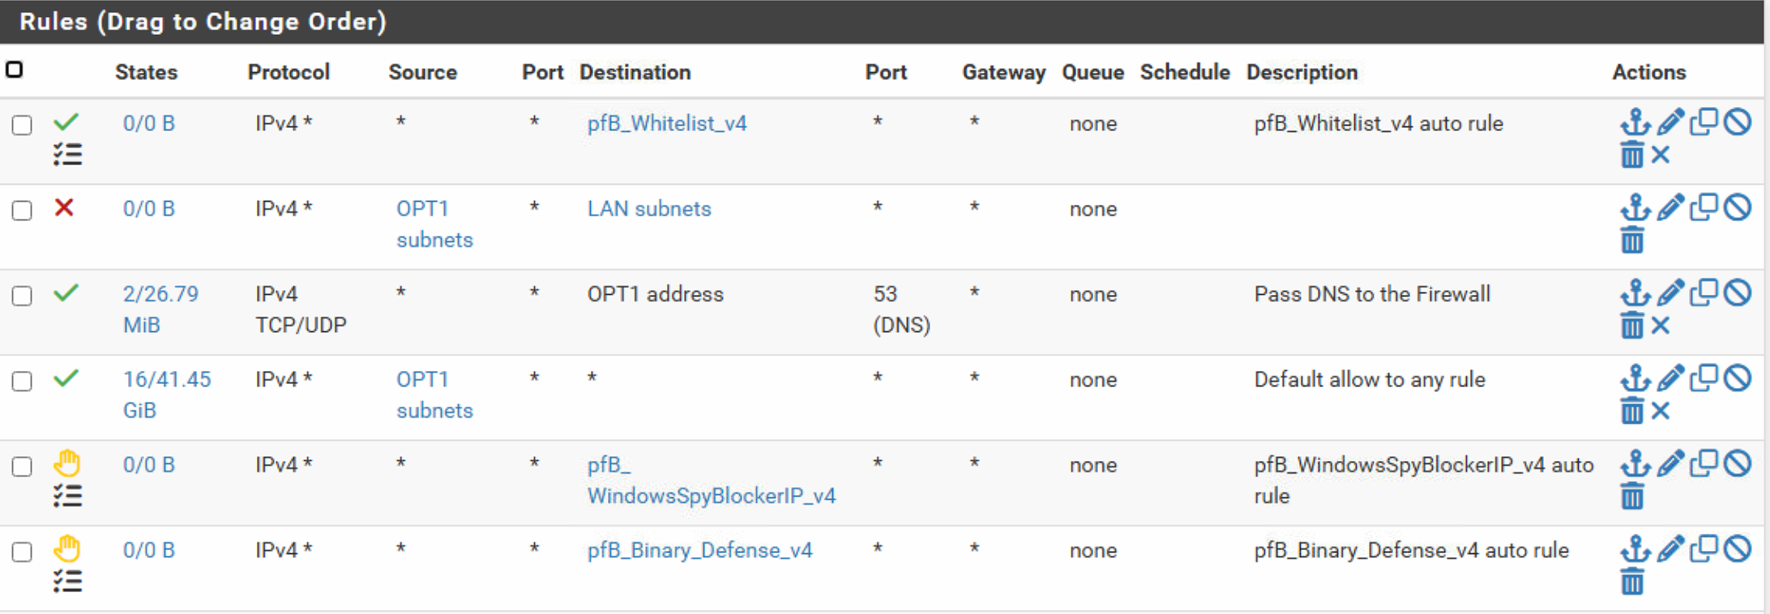Open the pfB_Binary_Defense_v4 alias link

click(x=699, y=550)
